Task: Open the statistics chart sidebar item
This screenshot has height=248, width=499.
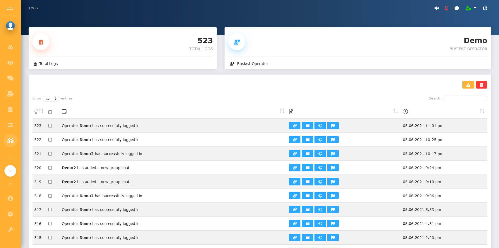Action: tap(10, 140)
